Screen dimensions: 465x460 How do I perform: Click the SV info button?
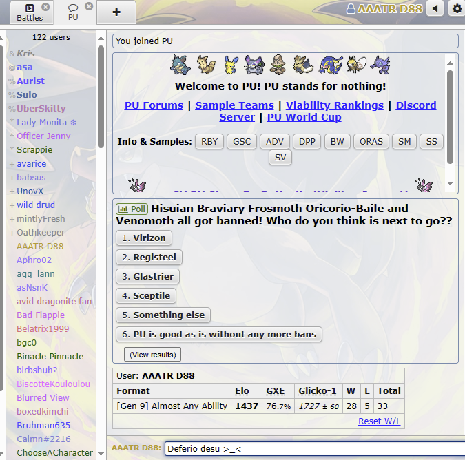[x=280, y=158]
